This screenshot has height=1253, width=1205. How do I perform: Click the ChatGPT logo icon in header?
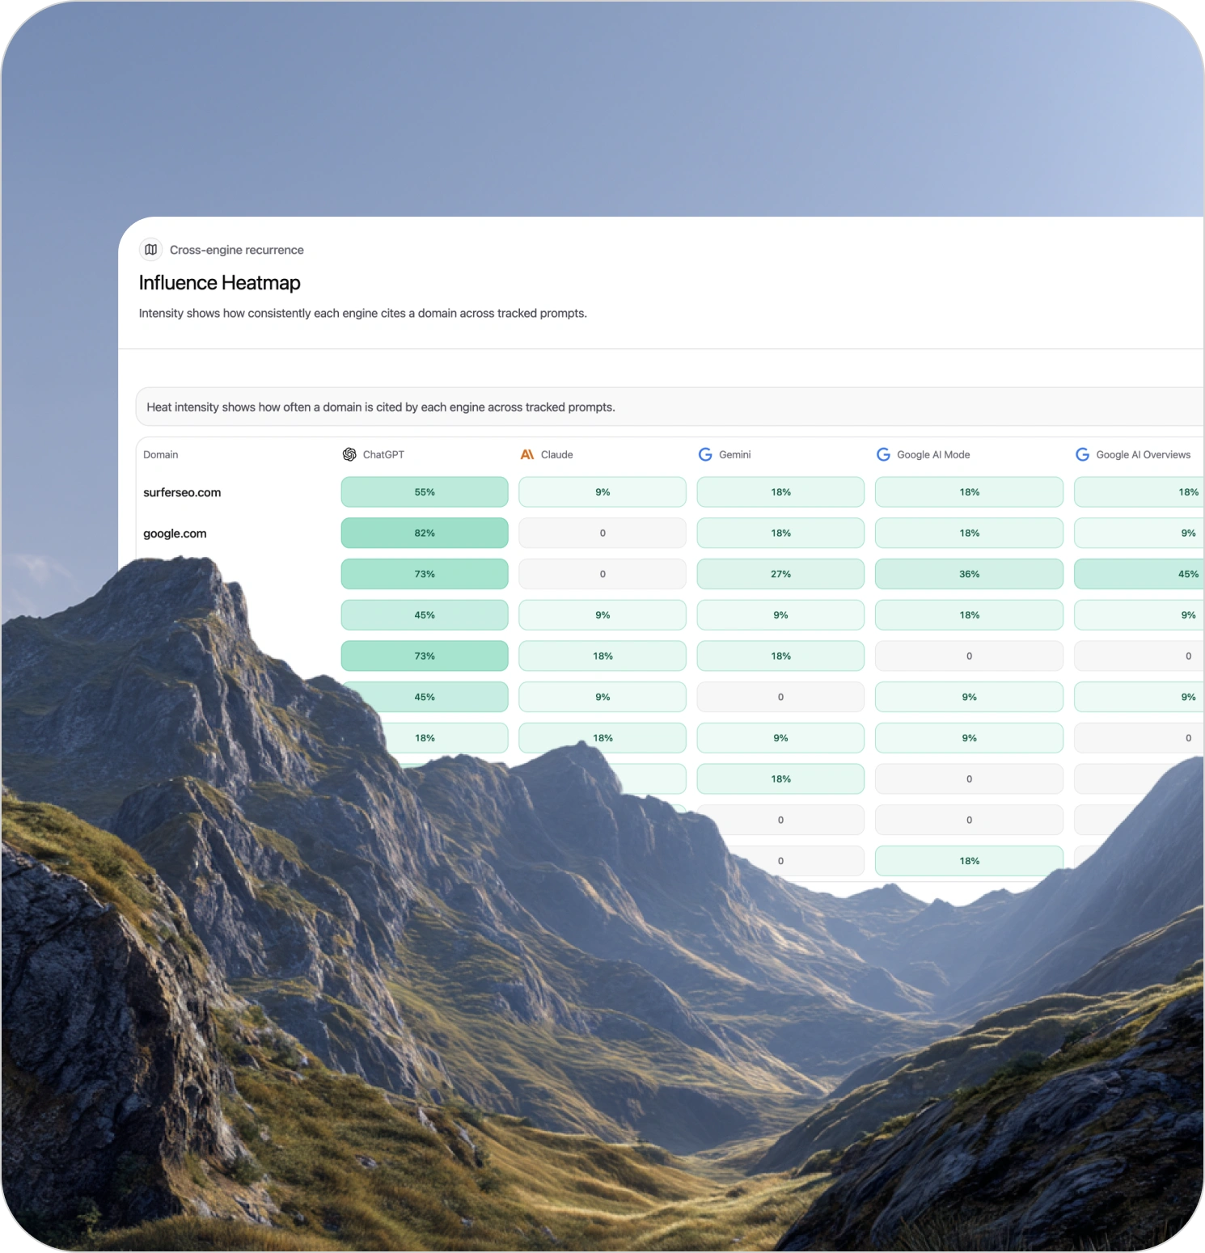[349, 454]
